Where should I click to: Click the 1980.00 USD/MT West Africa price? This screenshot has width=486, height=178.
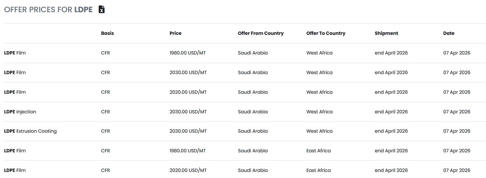point(188,53)
